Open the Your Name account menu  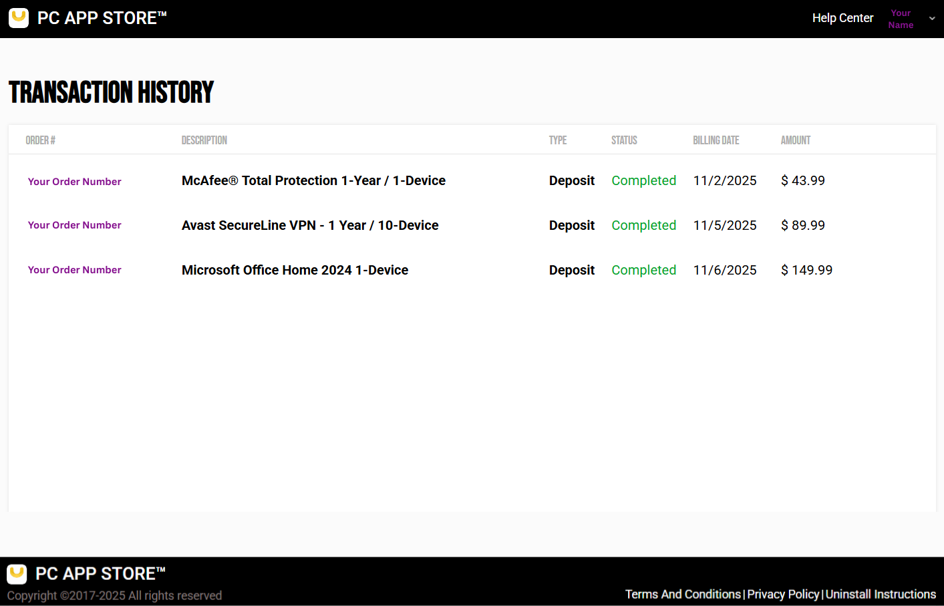[x=901, y=19]
